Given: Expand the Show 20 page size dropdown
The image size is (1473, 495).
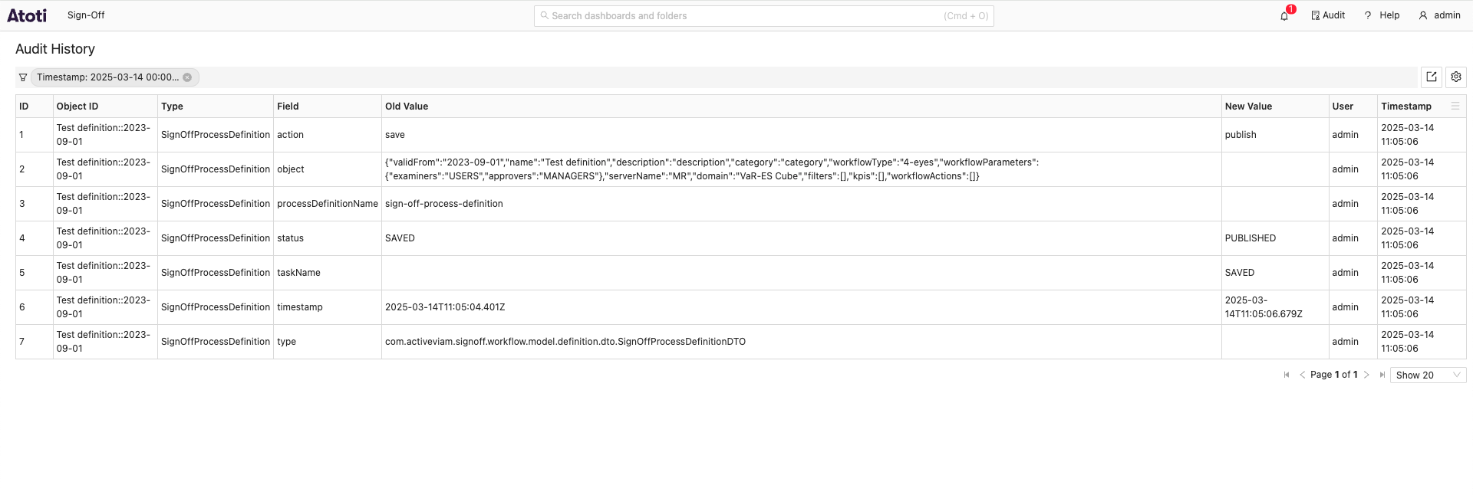Looking at the screenshot, I should (1427, 375).
